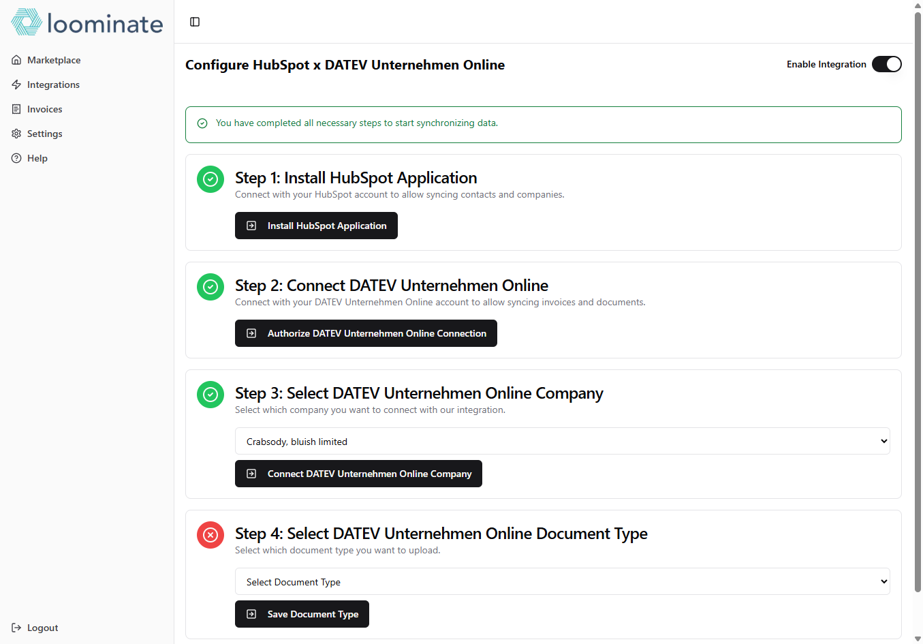Toggle the Enable Integration switch
The image size is (923, 644).
pyautogui.click(x=887, y=64)
